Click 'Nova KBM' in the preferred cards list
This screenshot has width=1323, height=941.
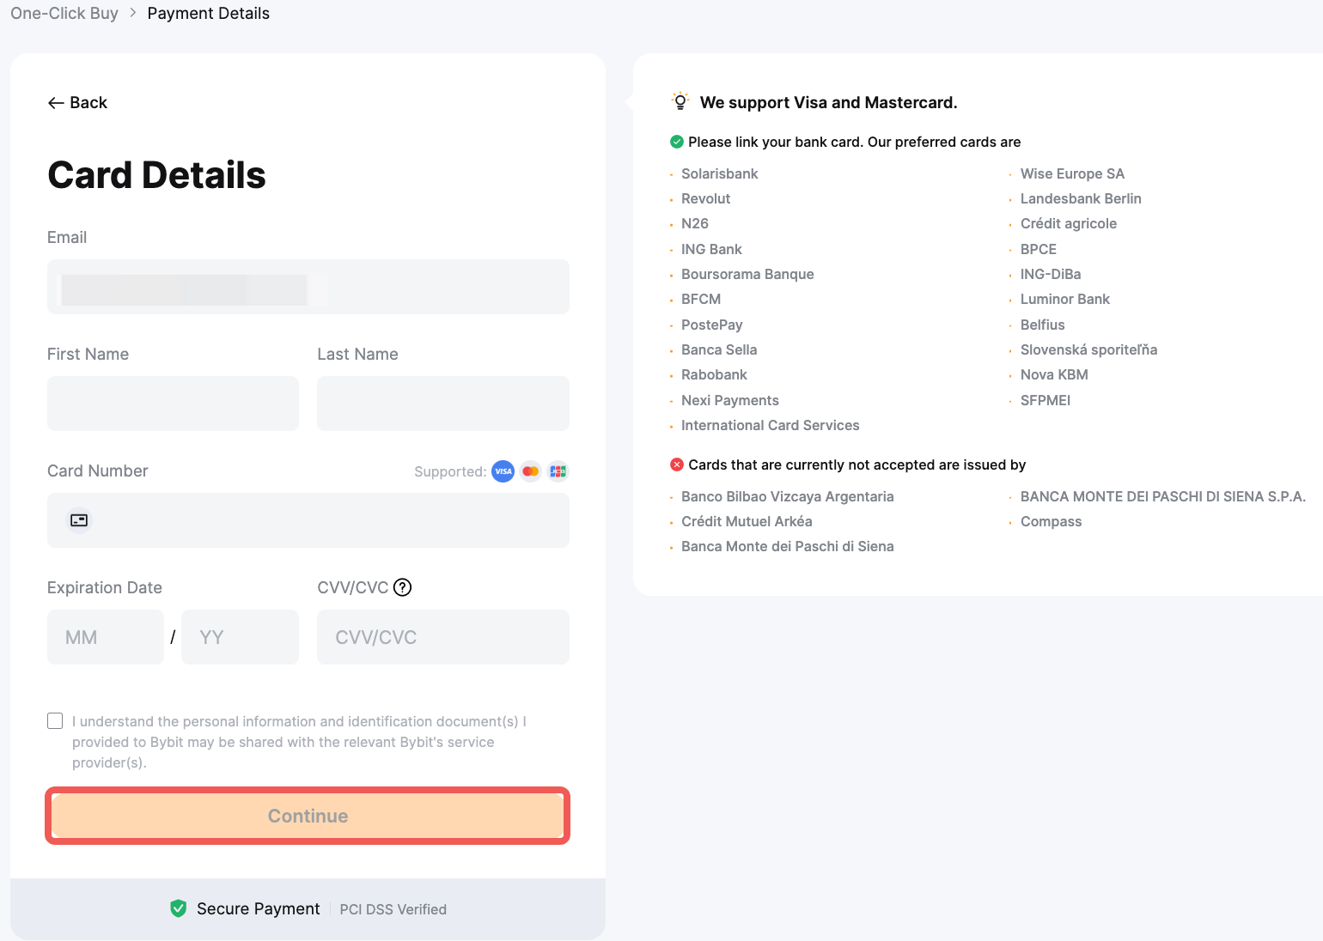(x=1054, y=374)
